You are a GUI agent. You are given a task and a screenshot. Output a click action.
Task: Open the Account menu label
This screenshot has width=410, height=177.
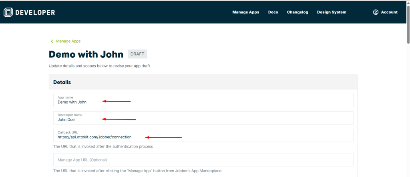point(389,12)
